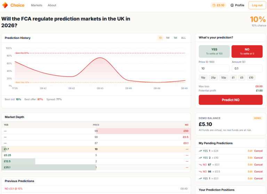Screen dimensions: 267x194
Task: Open the About nav item
Action: point(52,5)
